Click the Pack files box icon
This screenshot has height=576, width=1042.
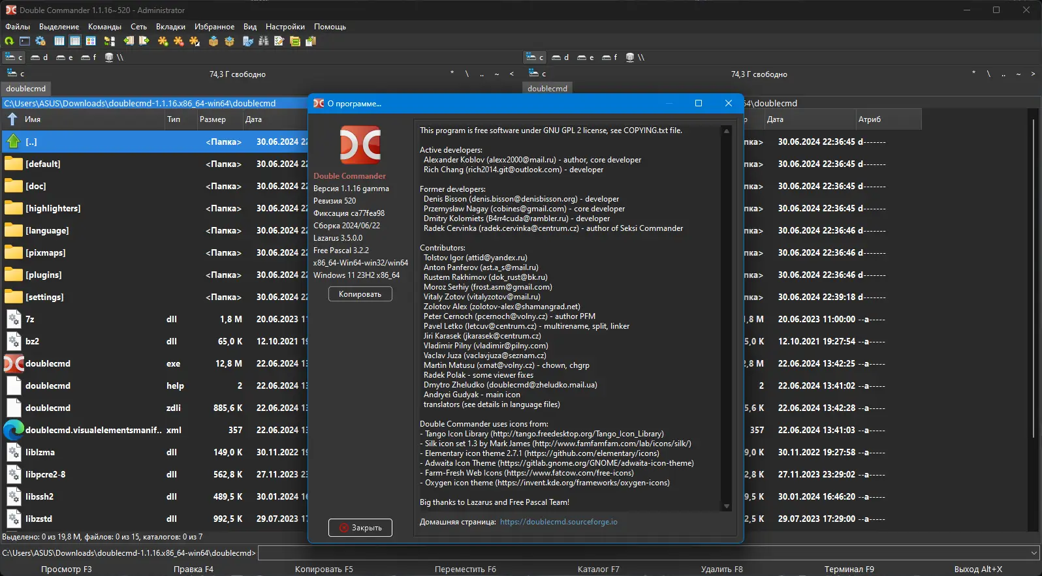(213, 41)
